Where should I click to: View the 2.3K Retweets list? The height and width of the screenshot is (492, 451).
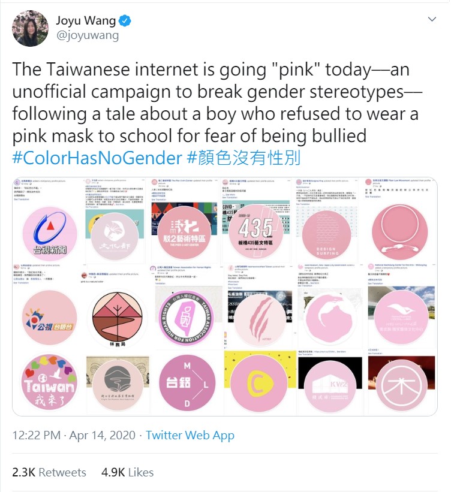(49, 472)
